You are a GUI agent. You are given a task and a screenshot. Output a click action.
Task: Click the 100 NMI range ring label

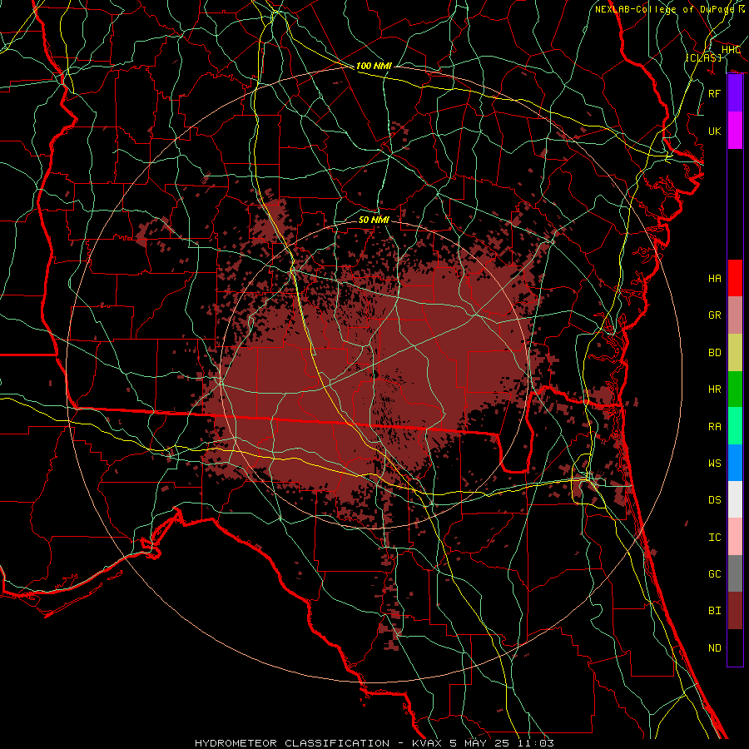click(x=374, y=66)
